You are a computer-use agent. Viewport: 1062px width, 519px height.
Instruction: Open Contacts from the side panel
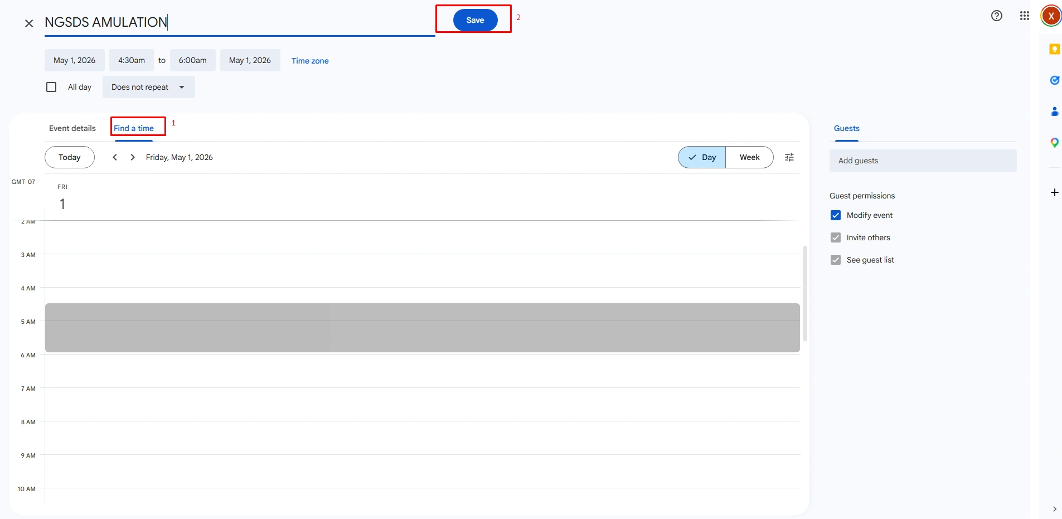[1054, 111]
